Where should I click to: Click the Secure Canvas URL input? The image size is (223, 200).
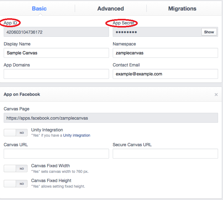(x=165, y=154)
